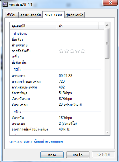119x162 pixels.
Task: Select the frame rate value 23 เฟรม/วินาที
Action: (70, 104)
